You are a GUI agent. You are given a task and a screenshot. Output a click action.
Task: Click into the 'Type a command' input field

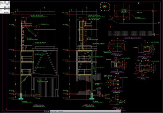click(x=85, y=111)
